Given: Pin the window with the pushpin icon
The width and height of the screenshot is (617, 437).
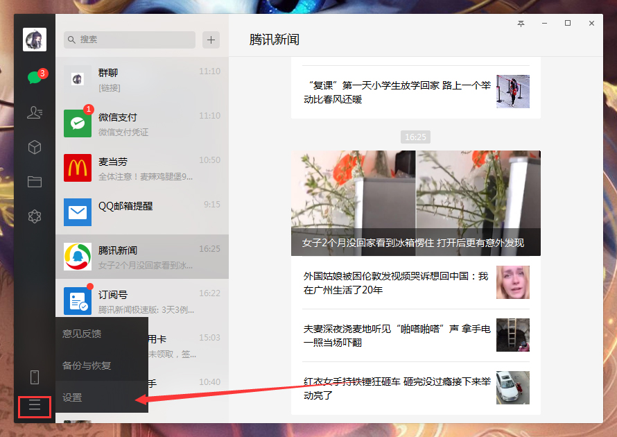Looking at the screenshot, I should point(521,23).
